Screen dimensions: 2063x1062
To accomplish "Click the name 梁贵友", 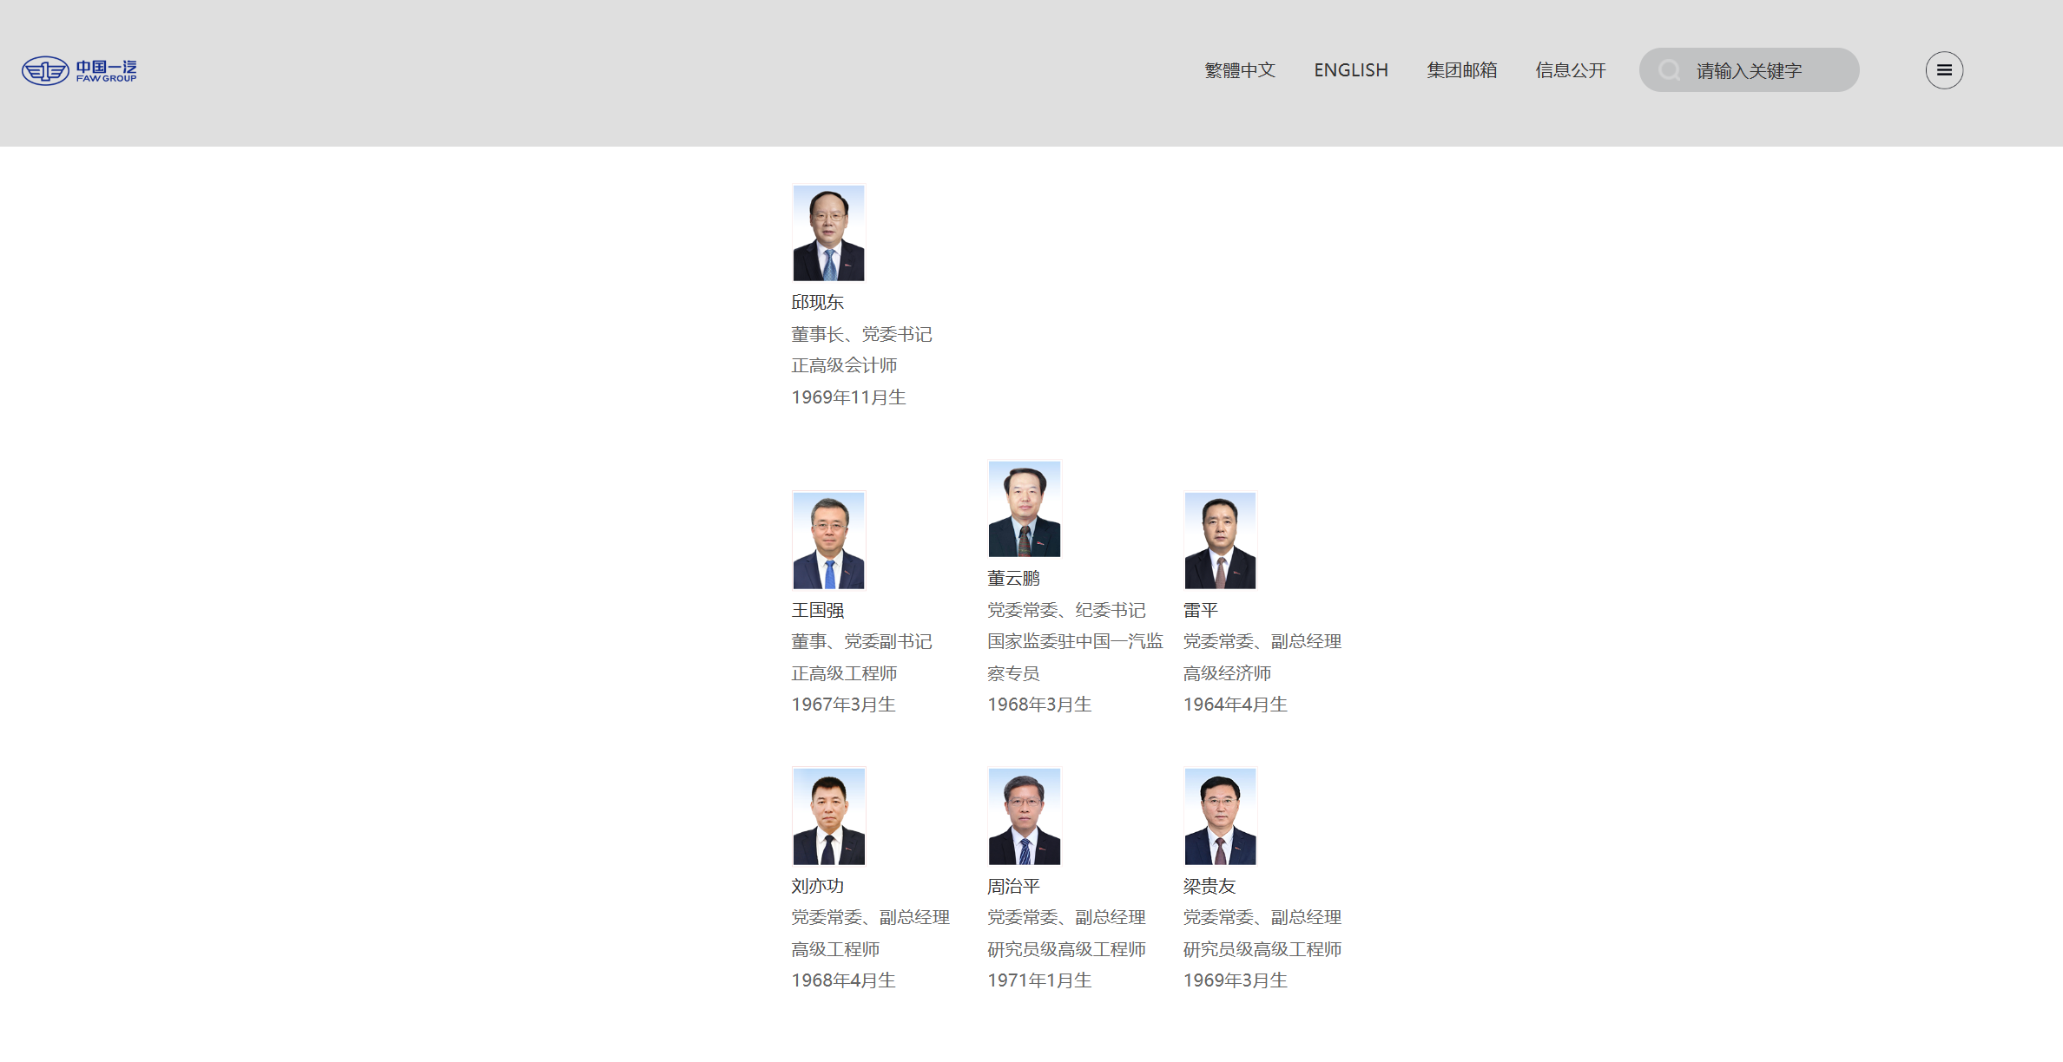I will coord(1209,886).
